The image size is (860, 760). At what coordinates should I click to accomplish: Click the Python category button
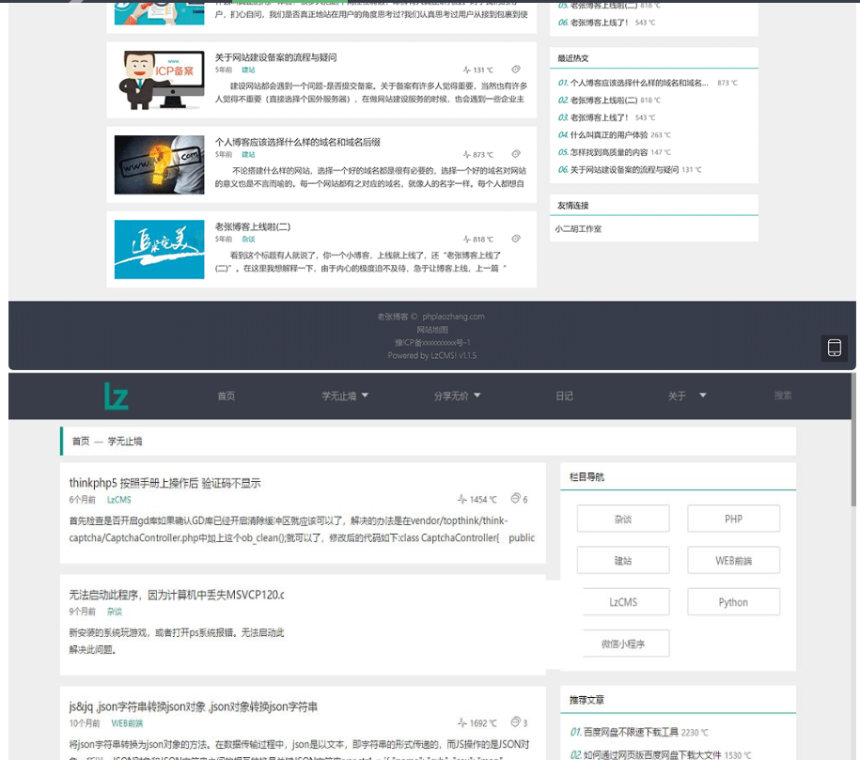point(733,602)
